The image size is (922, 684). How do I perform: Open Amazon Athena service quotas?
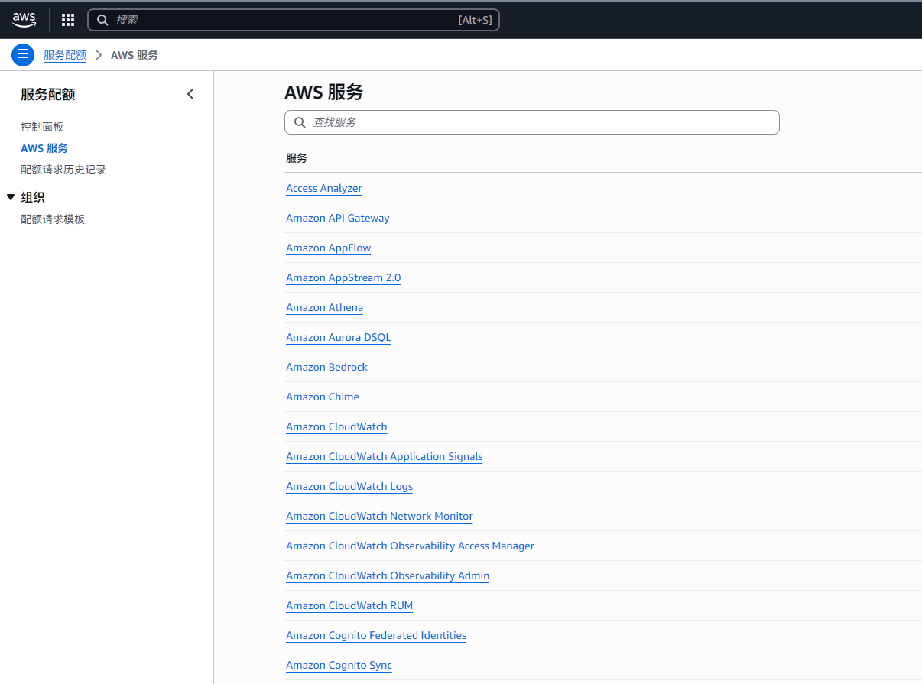(324, 307)
